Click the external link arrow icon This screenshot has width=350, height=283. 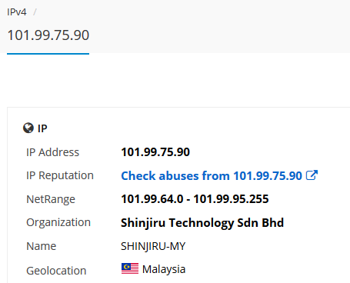312,175
